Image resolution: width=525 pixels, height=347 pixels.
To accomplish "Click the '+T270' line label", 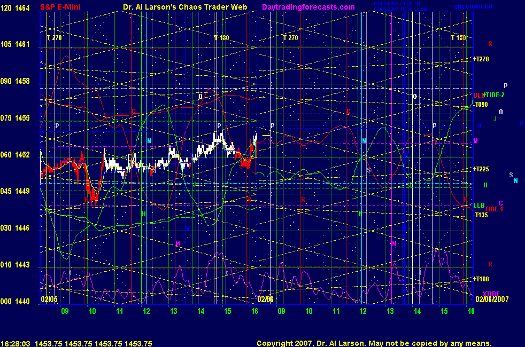I will pos(481,59).
